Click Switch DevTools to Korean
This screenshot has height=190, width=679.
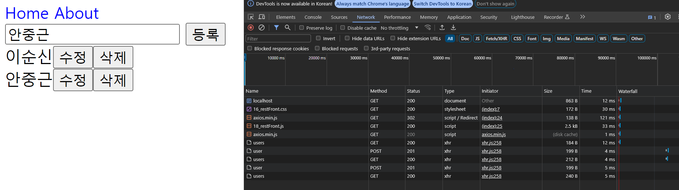click(x=442, y=4)
